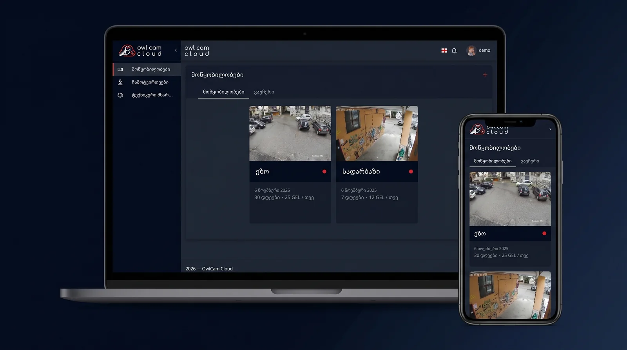Click red recording dot on სადარბაზო laptop card
The height and width of the screenshot is (350, 627).
click(411, 172)
